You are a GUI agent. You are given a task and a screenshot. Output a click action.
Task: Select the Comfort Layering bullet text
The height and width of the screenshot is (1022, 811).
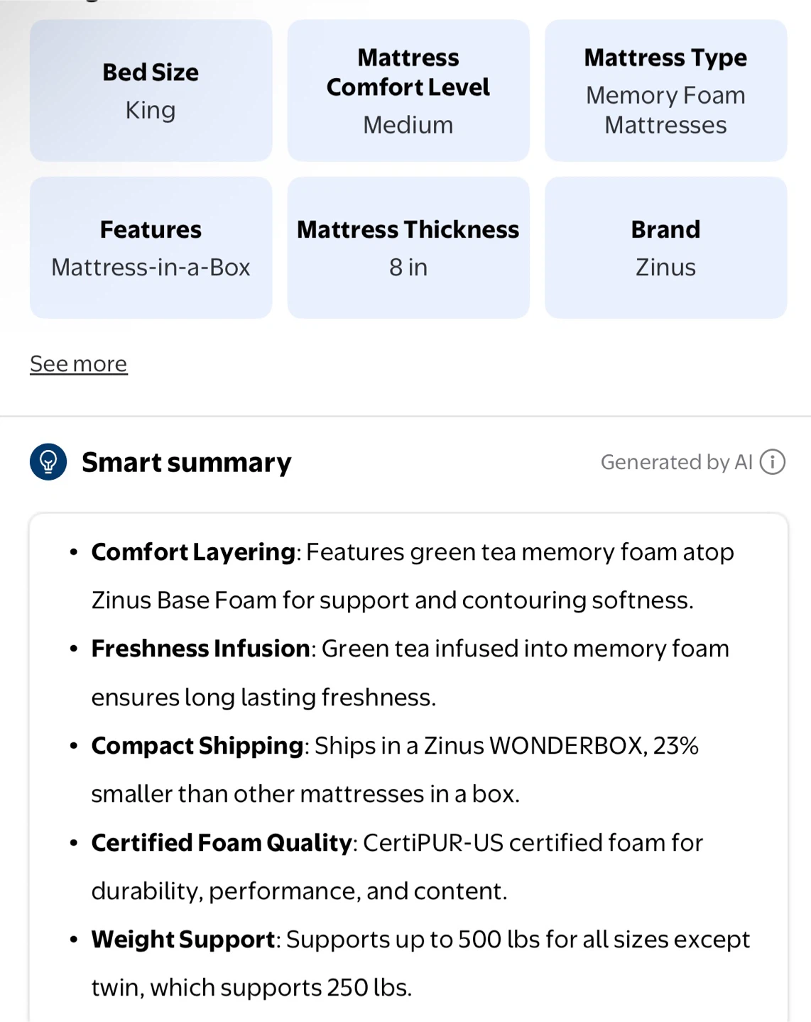click(413, 576)
